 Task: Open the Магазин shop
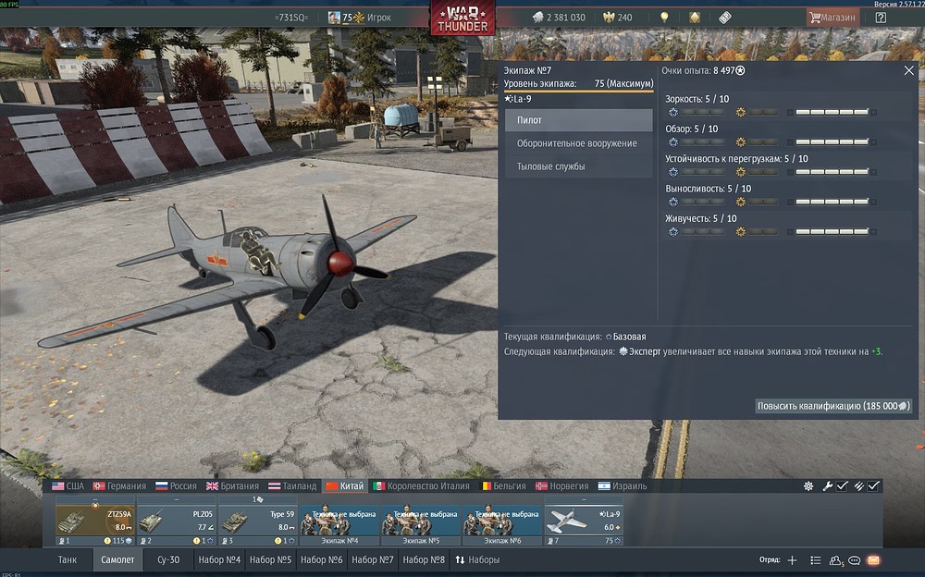click(x=832, y=18)
